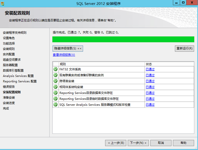Screen dimensions: 198x150
Task: Click Reporting Services目录临时数据库文件存在 rule name
Action: coord(89,99)
